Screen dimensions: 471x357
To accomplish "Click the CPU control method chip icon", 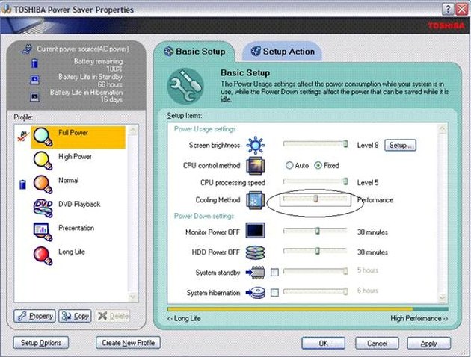I will click(256, 166).
